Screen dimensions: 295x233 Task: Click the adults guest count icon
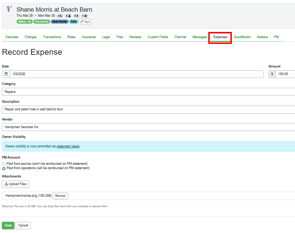(x=69, y=16)
